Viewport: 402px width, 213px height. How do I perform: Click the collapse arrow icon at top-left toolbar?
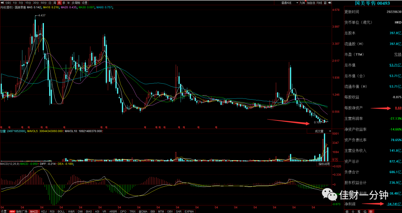2,3
